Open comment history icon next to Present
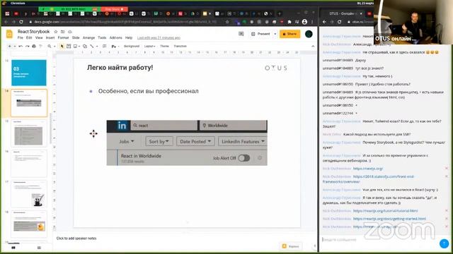The image size is (453, 254). [x=241, y=34]
